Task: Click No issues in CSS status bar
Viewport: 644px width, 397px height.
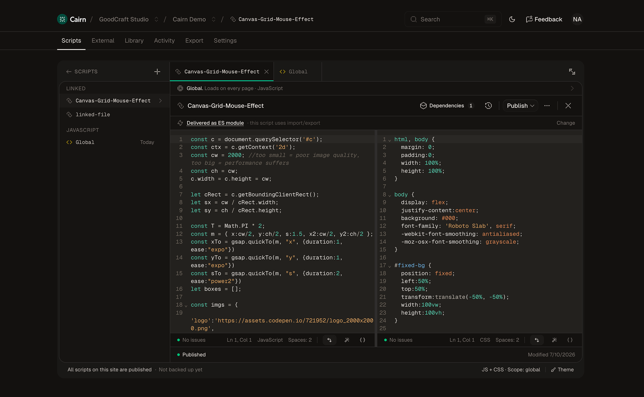Action: click(398, 340)
